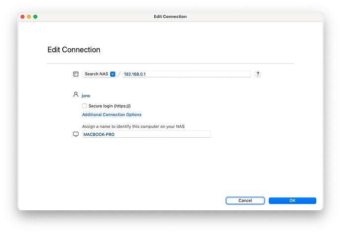
Task: Click the green full-screen window button
Action: [35, 17]
